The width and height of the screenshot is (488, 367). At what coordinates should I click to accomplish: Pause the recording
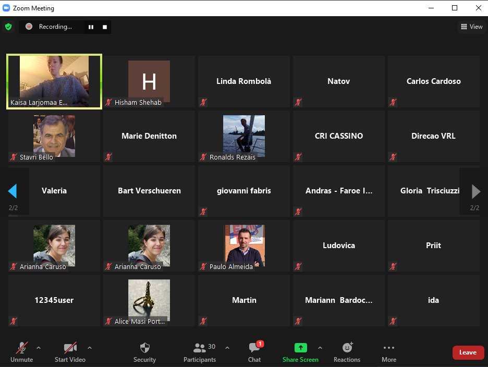[91, 27]
